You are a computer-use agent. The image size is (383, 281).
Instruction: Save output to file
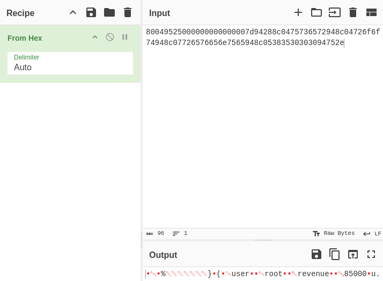(x=316, y=254)
